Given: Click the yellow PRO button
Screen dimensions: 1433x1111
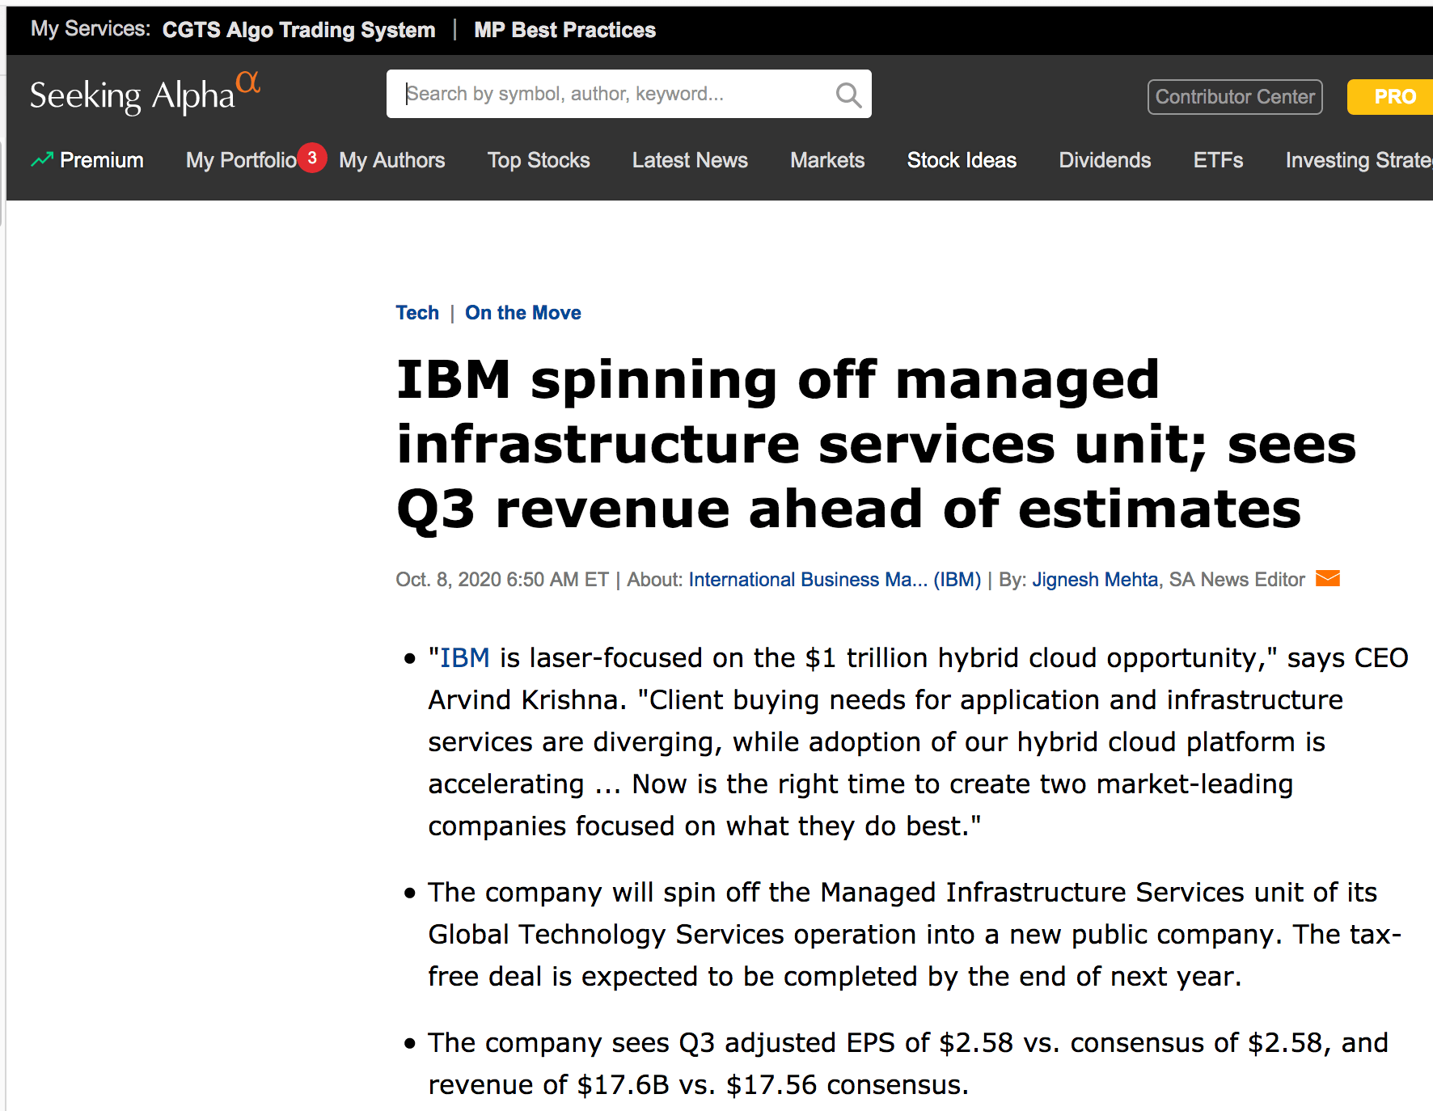Looking at the screenshot, I should pos(1393,97).
